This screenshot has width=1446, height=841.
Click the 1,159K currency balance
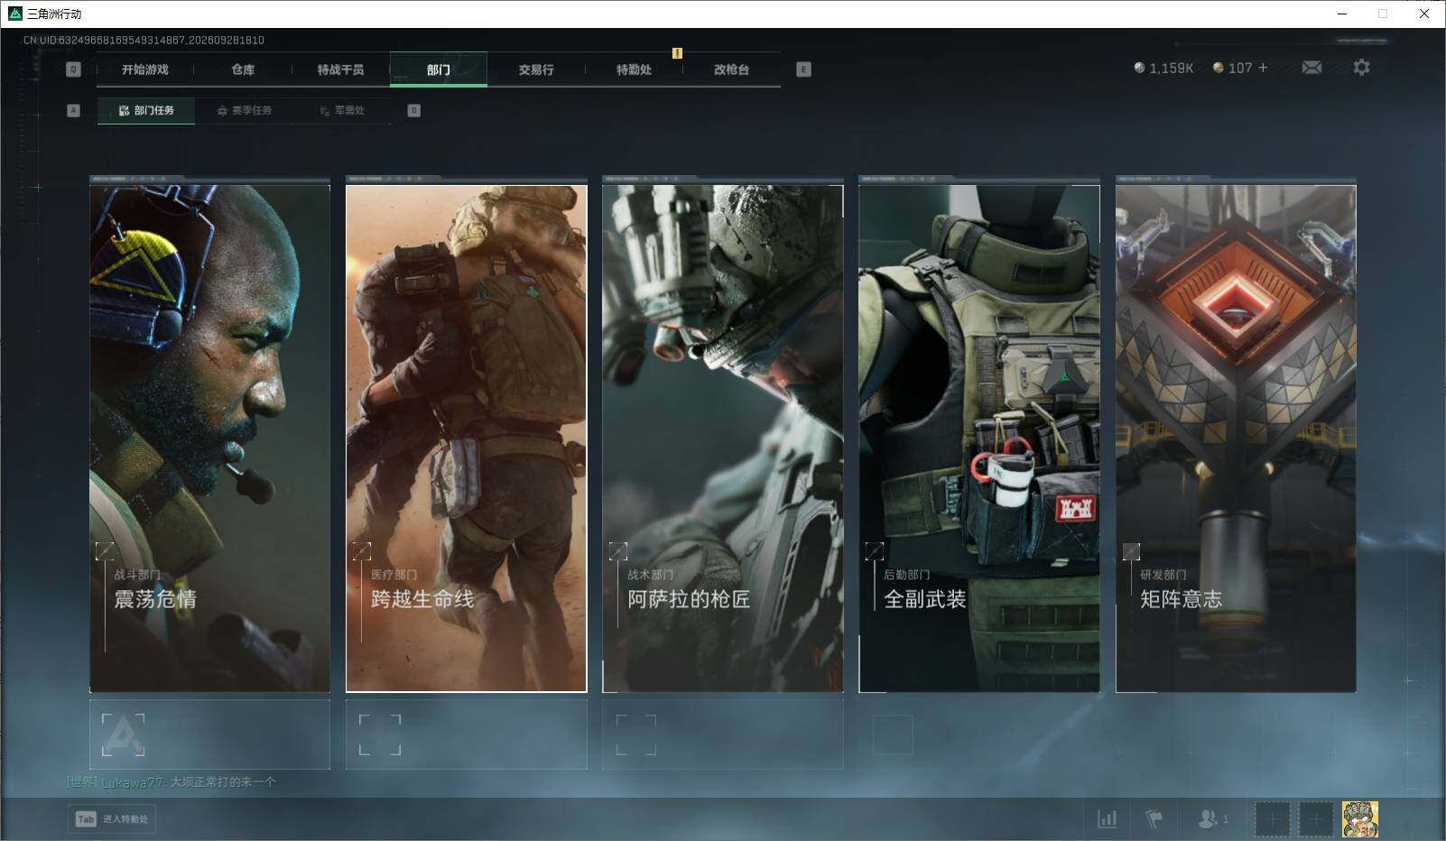click(x=1172, y=68)
